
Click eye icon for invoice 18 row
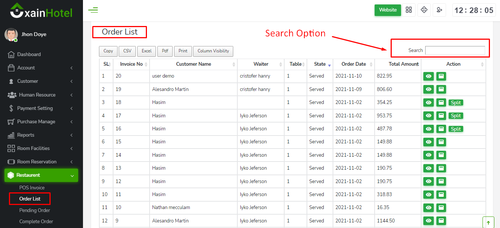tap(429, 102)
